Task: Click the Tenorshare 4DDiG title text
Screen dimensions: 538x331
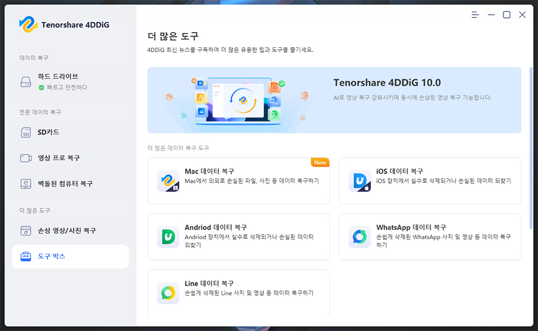Action: (x=75, y=25)
